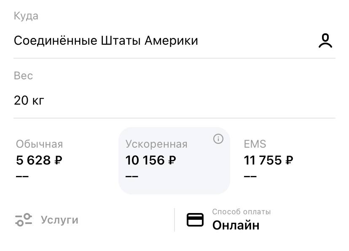349x251 pixels.
Task: Pick the 5 628 ₽ price
Action: (39, 160)
